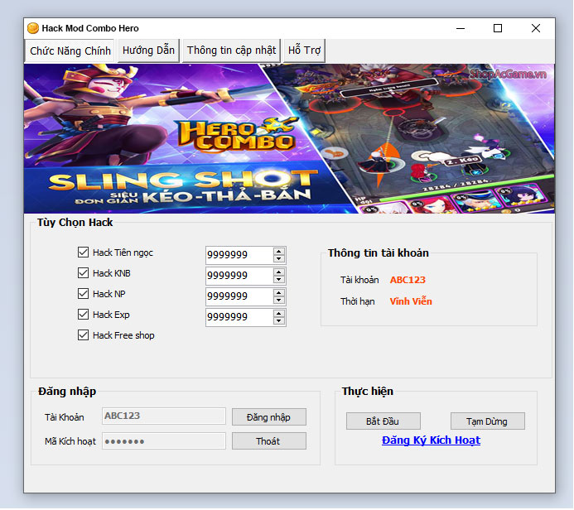Maximize the Hack Mod Combo Hero window
Screen dimensions: 574x510
pos(498,28)
